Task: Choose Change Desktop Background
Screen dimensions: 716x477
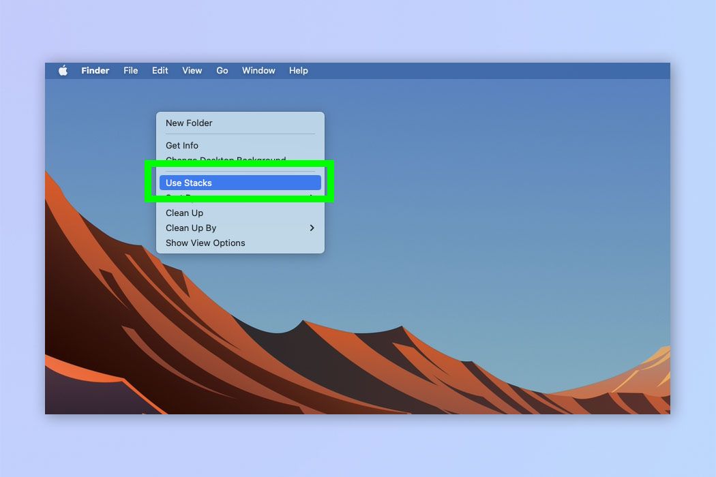Action: tap(226, 160)
